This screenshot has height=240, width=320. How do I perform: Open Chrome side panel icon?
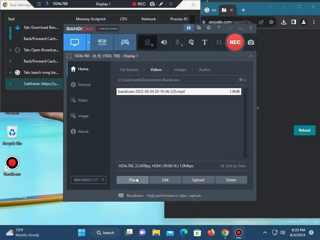tap(294, 22)
